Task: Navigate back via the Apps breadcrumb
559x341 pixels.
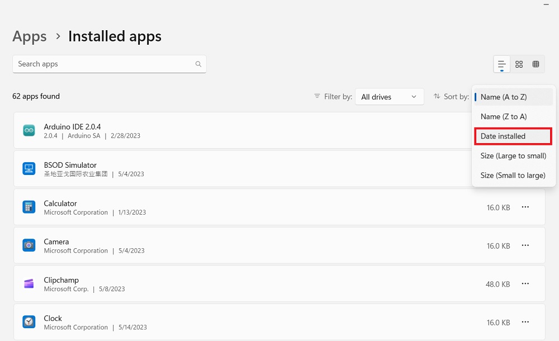Action: point(29,36)
